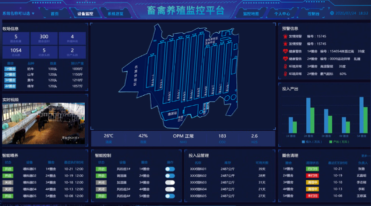Image resolution: width=371 pixels, height=206 pixels.
Task: Click 开启 status of 喂料器01
Action: pos(8,169)
